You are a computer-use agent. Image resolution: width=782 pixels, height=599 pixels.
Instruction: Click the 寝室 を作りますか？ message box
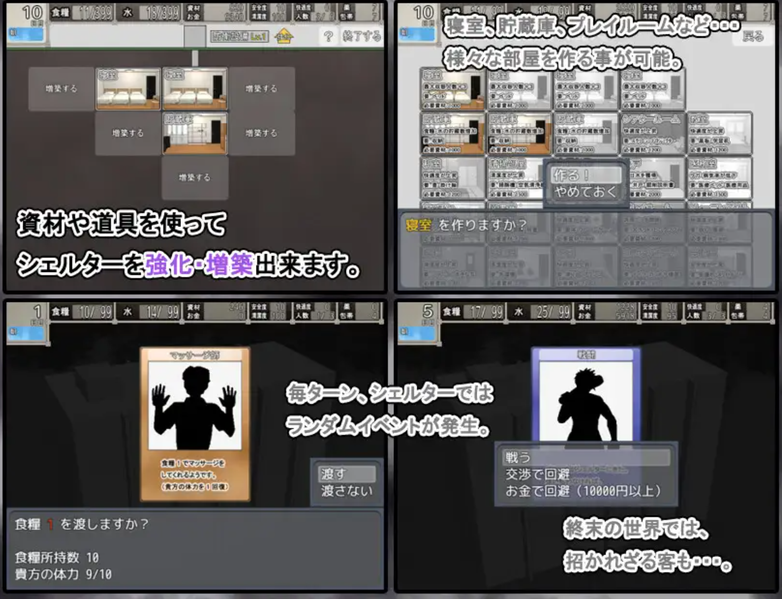click(x=586, y=248)
